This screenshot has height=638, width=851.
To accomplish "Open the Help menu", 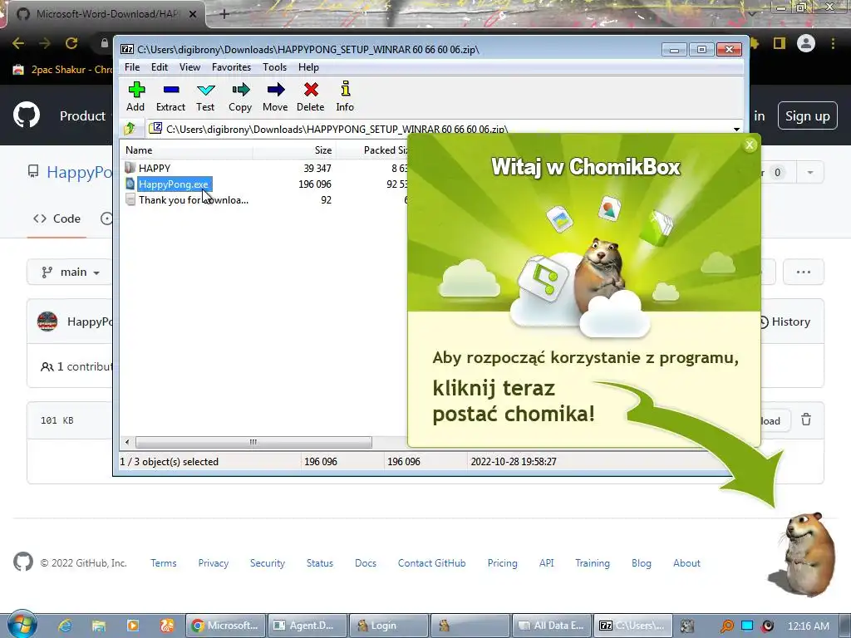I will (308, 67).
